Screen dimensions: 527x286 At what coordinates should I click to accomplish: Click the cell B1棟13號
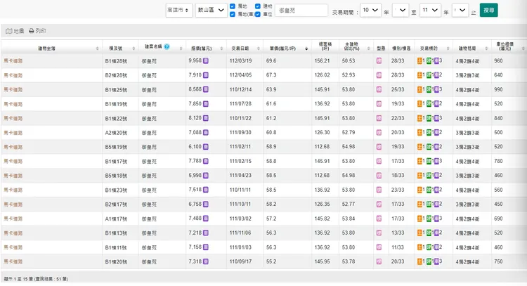[x=116, y=233]
